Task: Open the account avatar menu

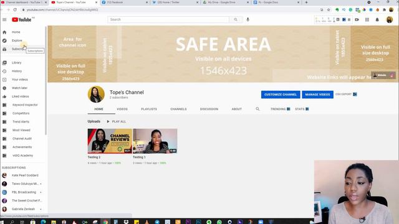Action: (x=389, y=19)
